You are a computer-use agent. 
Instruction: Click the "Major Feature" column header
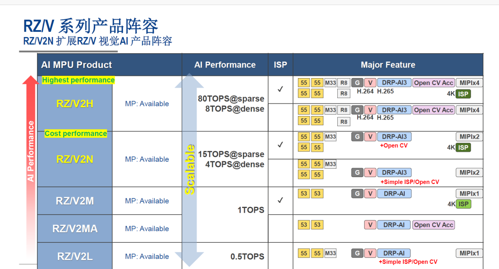point(388,65)
